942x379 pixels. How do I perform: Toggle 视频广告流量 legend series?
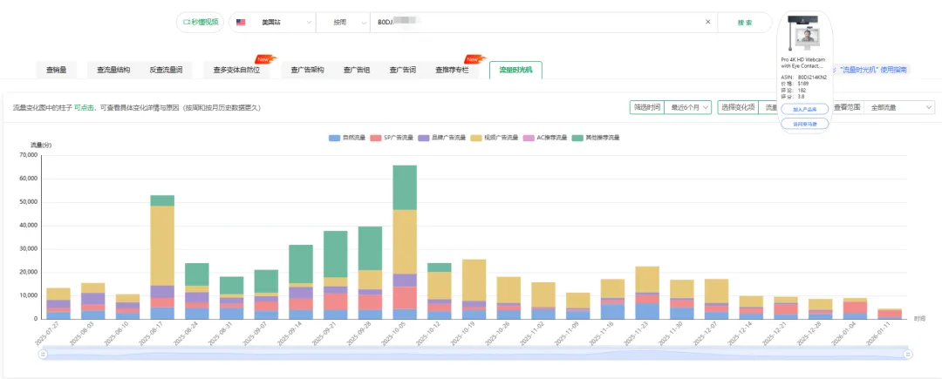coord(495,138)
